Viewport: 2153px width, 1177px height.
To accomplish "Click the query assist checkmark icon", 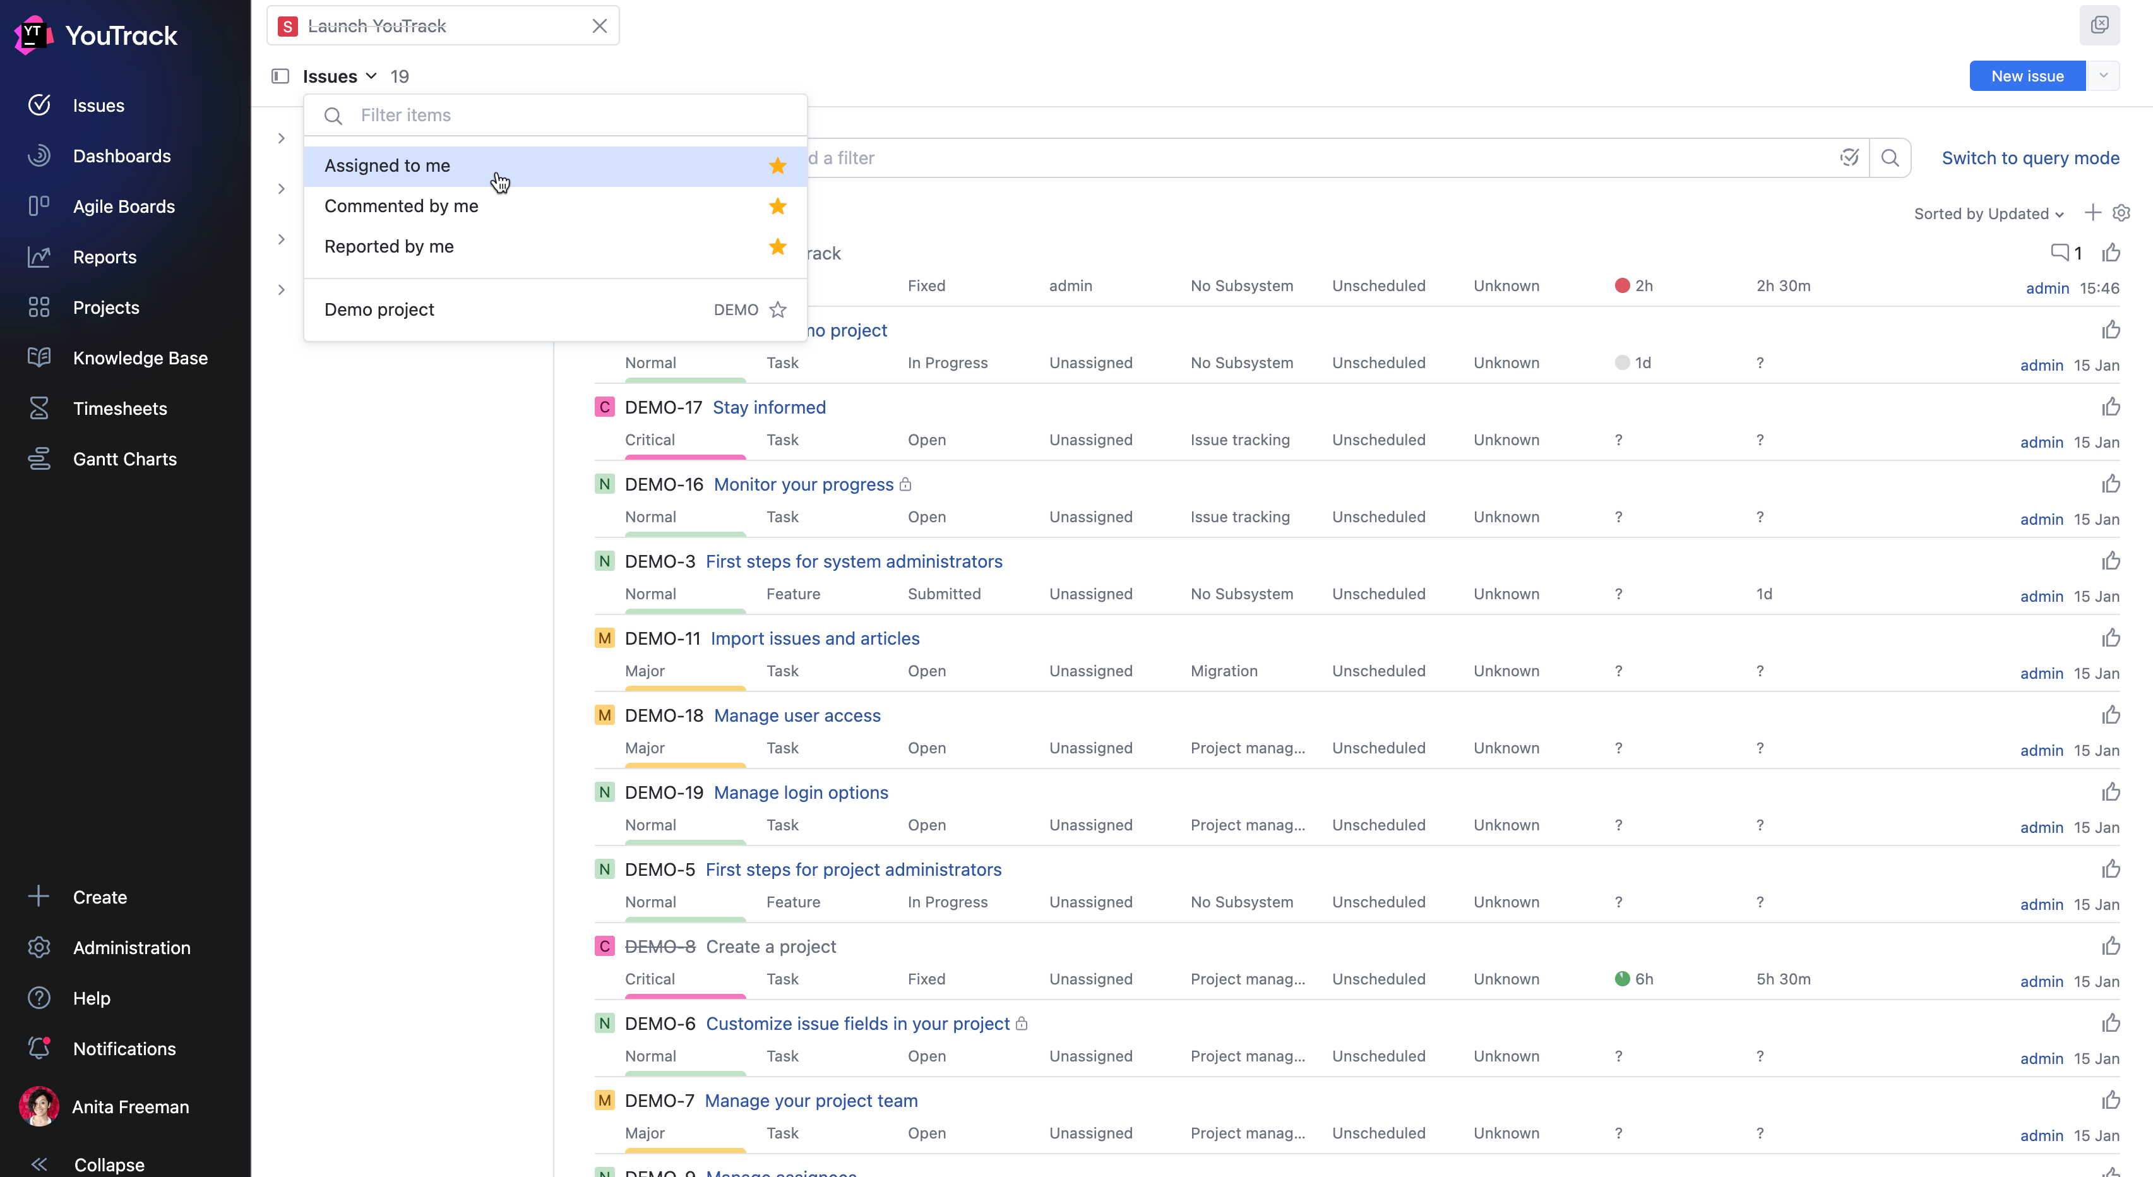I will (1849, 157).
